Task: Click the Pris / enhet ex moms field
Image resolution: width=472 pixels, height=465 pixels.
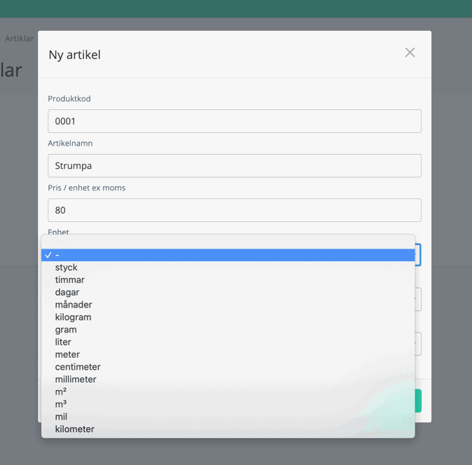Action: 234,210
